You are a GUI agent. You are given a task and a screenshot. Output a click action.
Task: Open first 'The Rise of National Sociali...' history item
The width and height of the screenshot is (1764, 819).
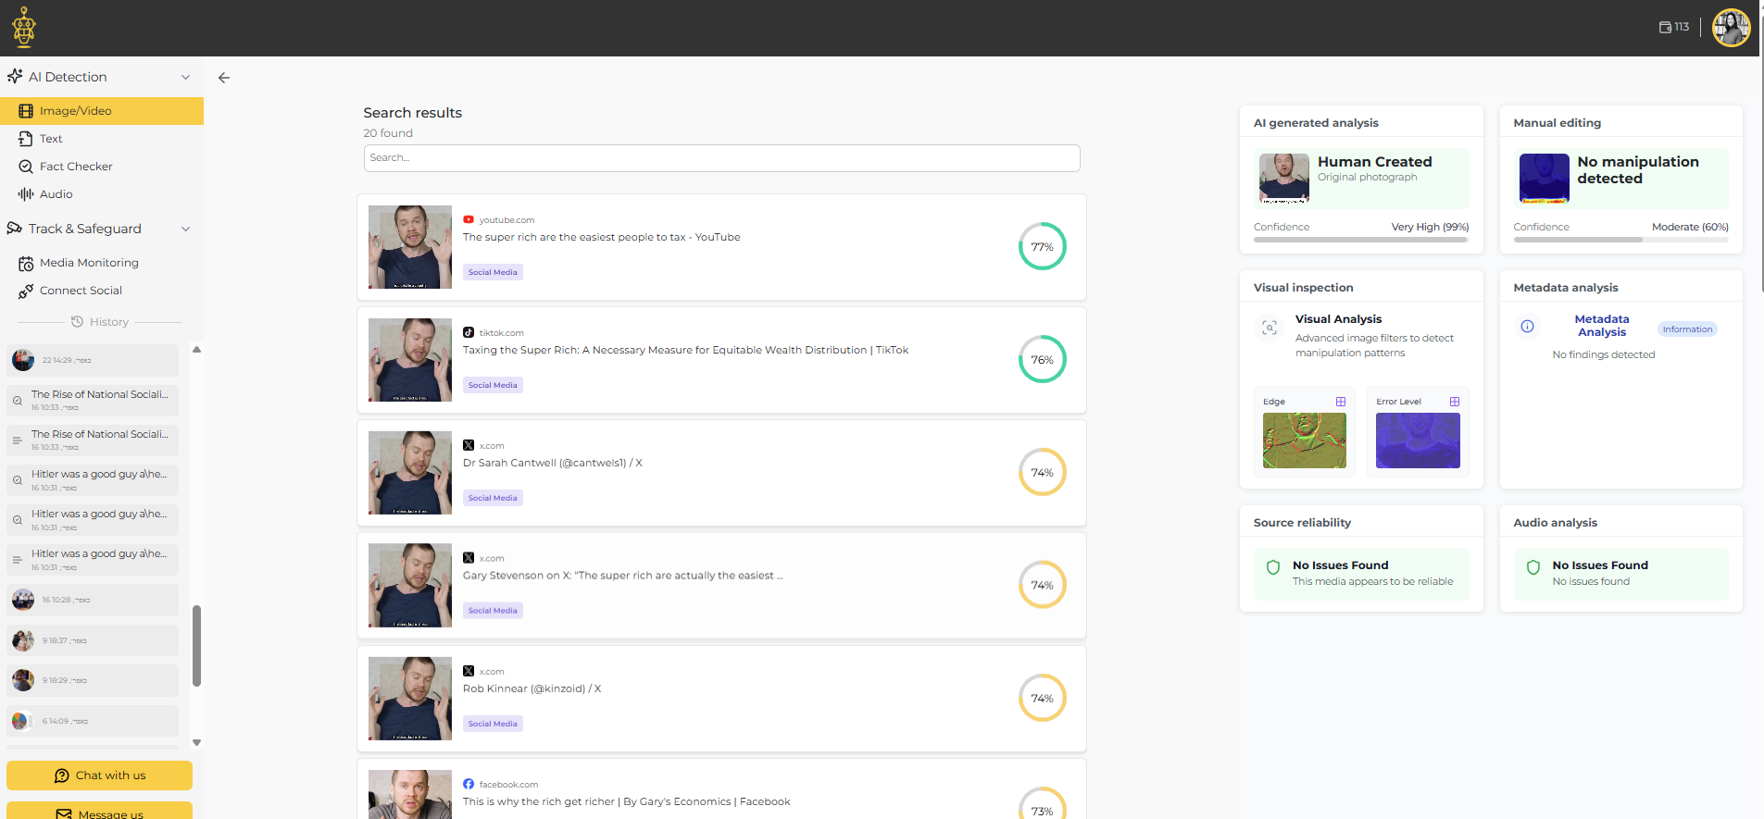93,400
